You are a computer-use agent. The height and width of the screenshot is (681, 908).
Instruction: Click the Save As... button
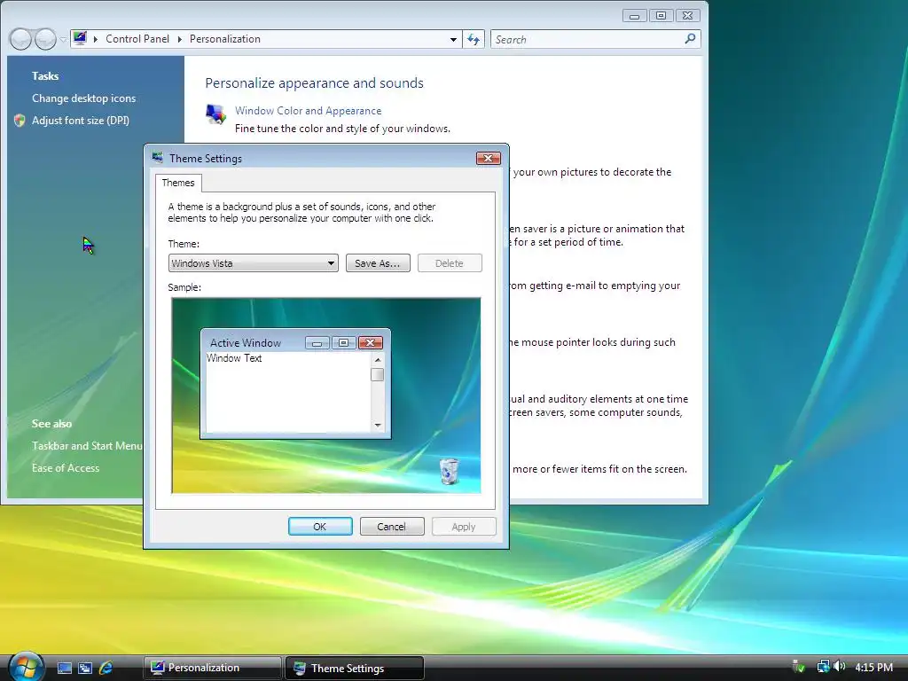point(378,262)
